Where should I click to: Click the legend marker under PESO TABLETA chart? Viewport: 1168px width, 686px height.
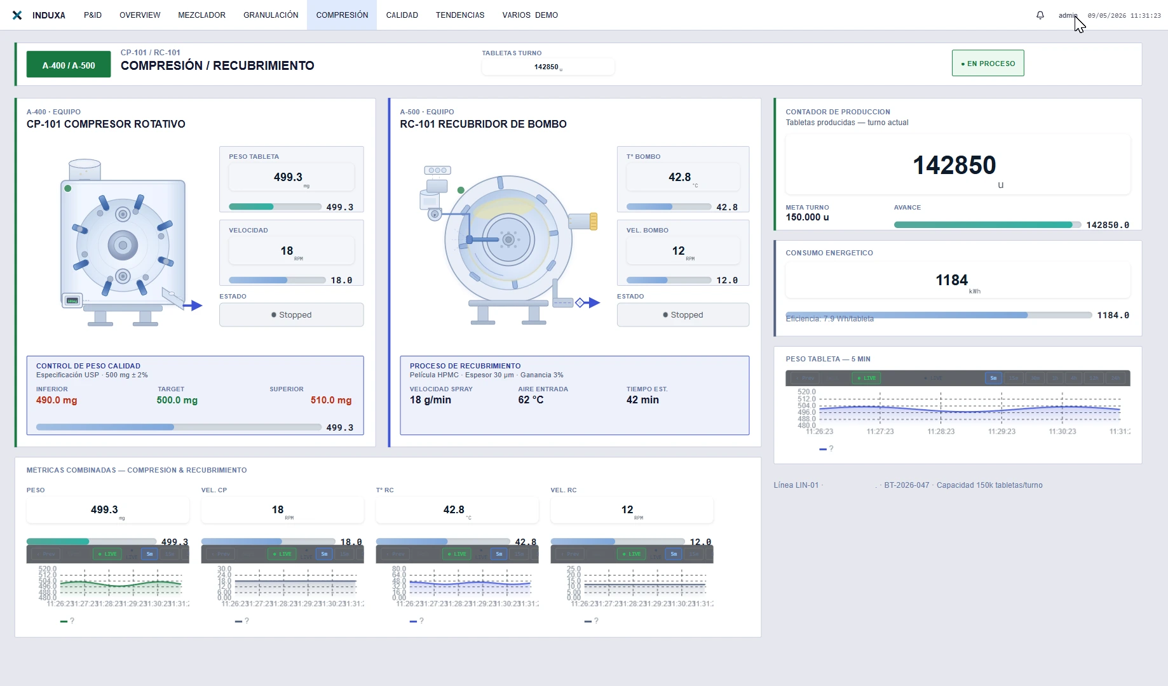(823, 449)
